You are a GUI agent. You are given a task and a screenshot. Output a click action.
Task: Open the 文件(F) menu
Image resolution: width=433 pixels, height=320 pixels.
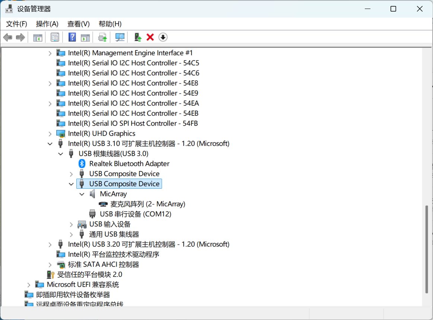[x=16, y=24]
